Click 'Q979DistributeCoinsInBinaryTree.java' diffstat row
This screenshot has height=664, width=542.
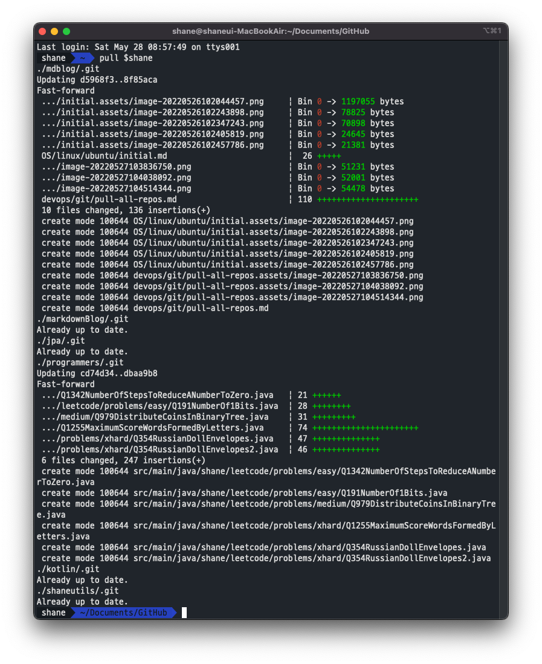tap(198, 417)
